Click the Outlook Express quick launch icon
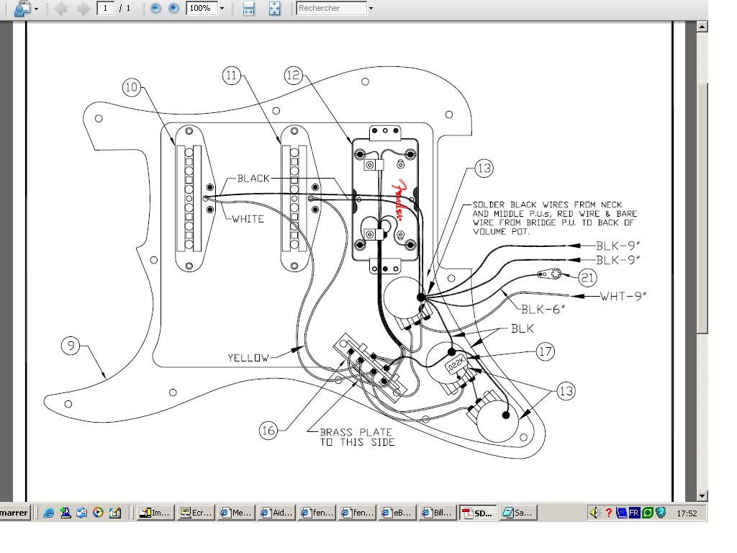This screenshot has width=737, height=553. [82, 513]
